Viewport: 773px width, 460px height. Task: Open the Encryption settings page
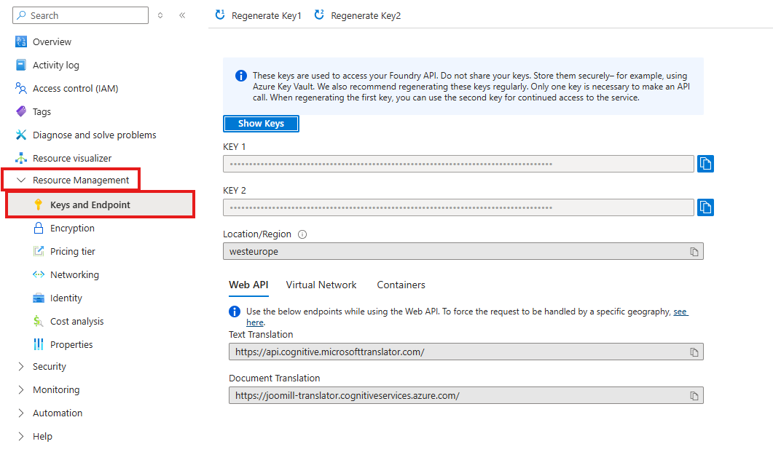72,228
